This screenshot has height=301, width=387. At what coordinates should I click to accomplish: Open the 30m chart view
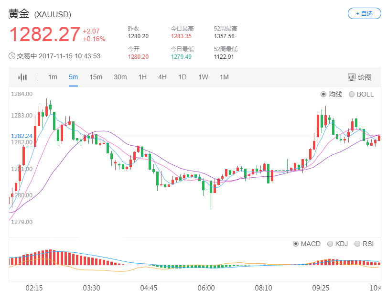click(120, 76)
